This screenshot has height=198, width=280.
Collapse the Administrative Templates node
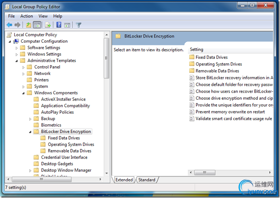tap(16, 61)
